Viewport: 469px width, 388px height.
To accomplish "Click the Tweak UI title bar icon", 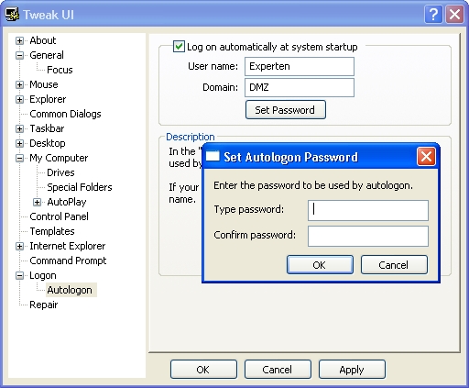I will [12, 15].
